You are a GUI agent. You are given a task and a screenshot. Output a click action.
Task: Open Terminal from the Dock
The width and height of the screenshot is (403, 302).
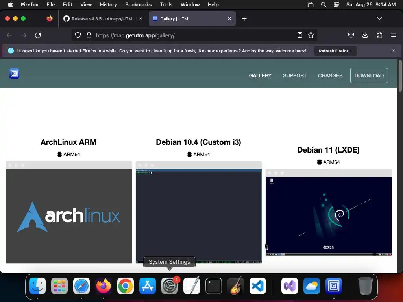coord(214,286)
